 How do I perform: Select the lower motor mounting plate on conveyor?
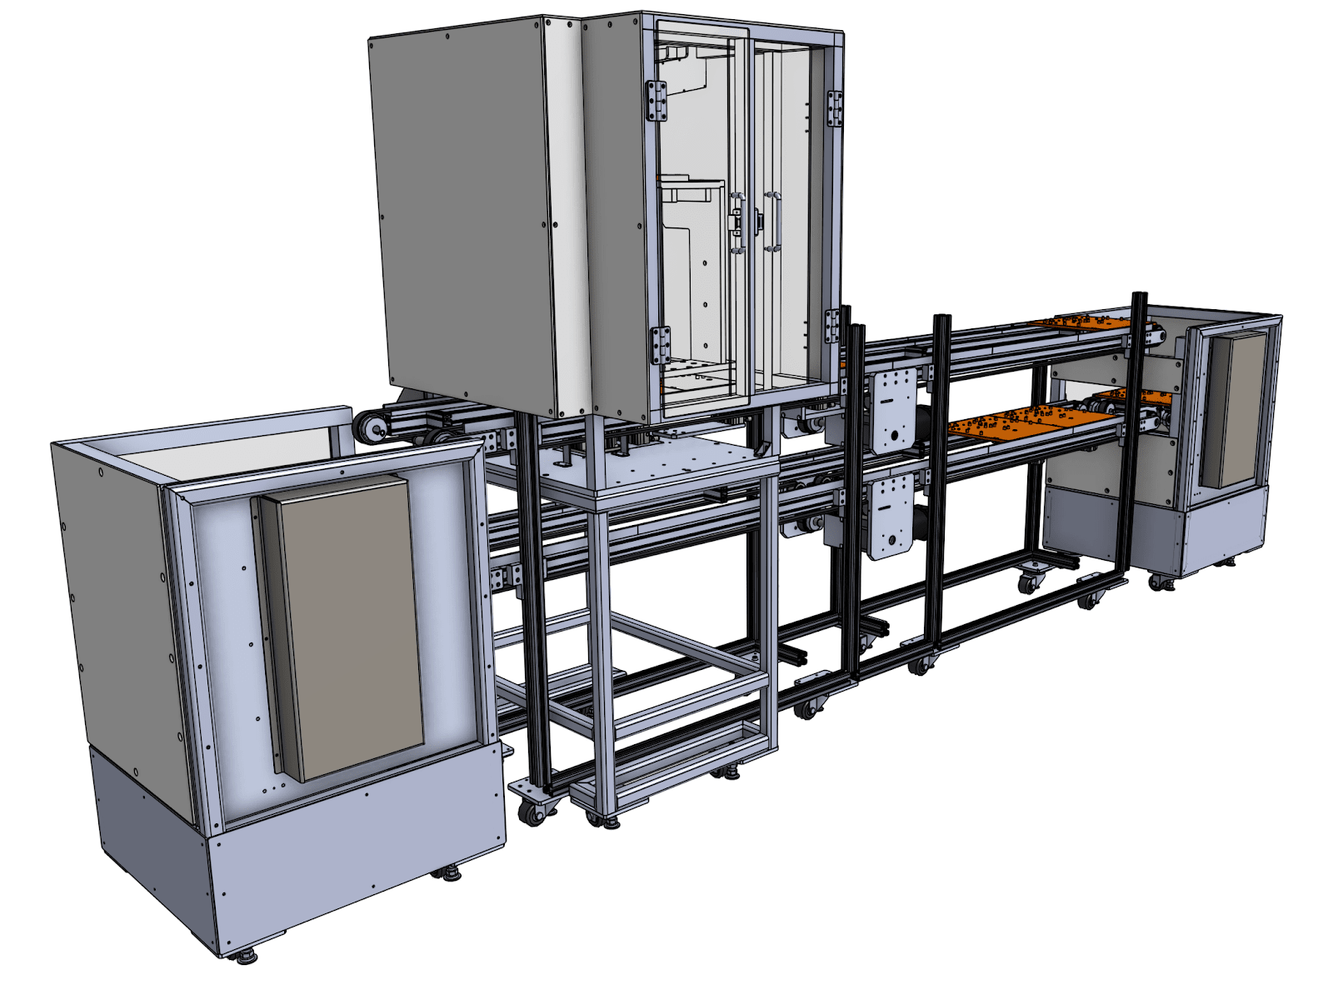point(891,516)
